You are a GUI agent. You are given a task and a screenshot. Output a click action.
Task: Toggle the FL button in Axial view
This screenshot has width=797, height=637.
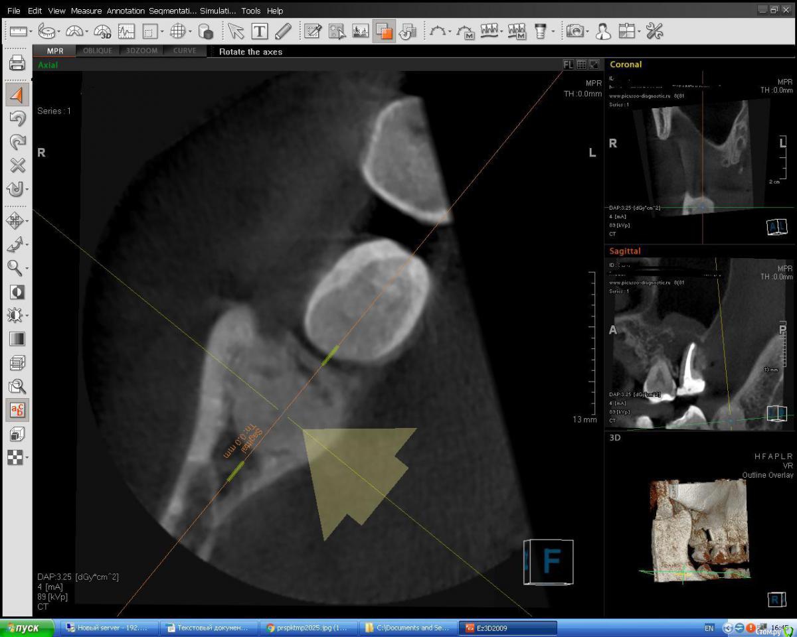click(x=568, y=64)
